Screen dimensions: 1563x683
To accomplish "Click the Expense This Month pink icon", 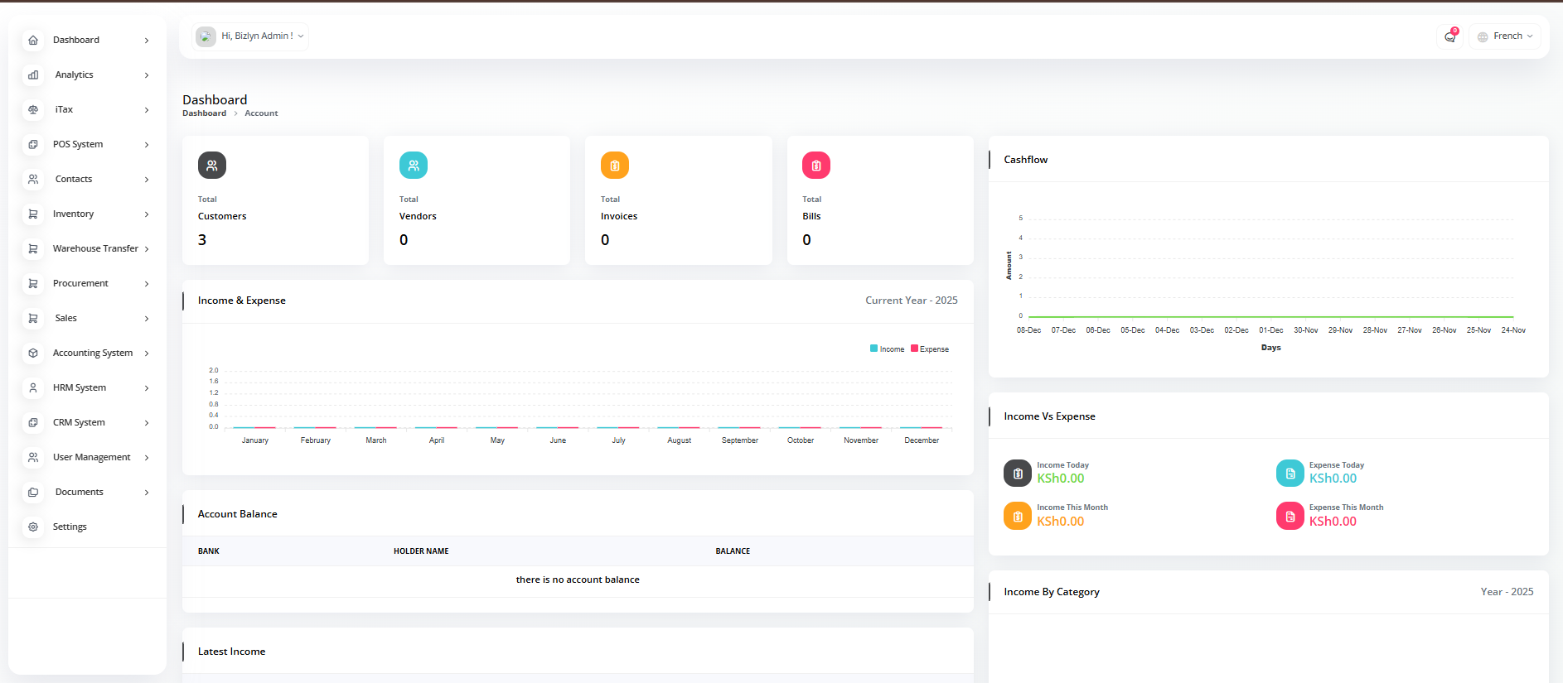I will pyautogui.click(x=1290, y=516).
